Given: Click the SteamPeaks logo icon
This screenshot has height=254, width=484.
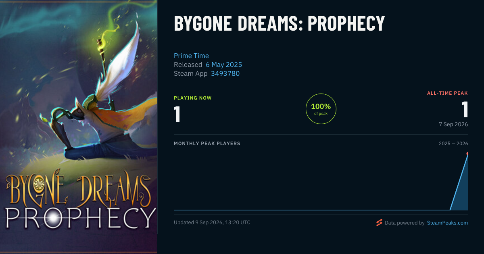Looking at the screenshot, I should pos(379,223).
